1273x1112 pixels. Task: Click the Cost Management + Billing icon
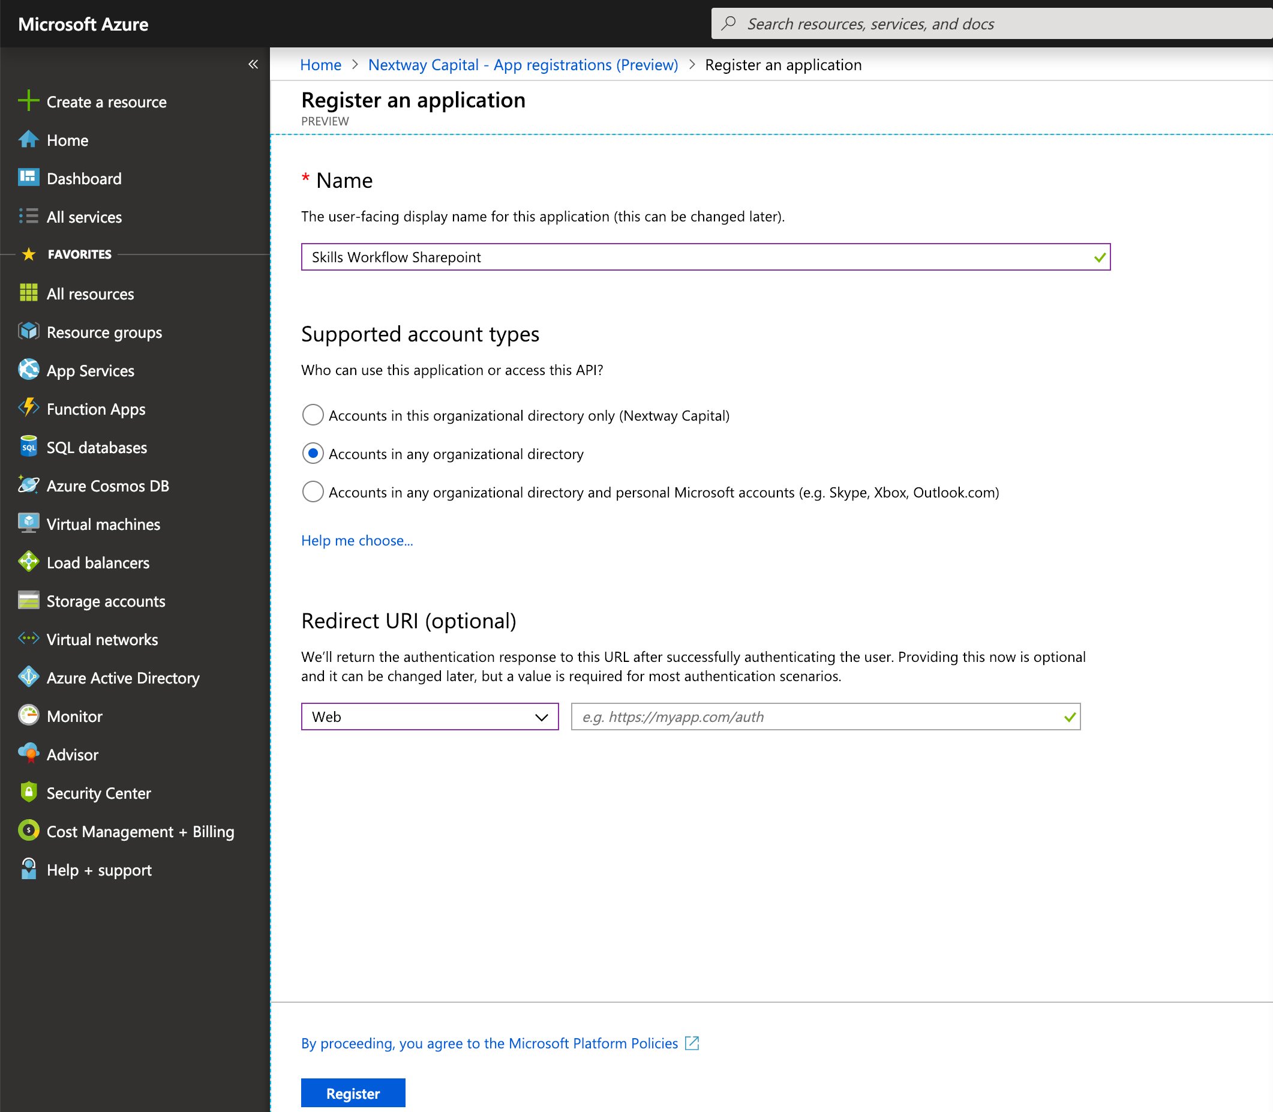[x=29, y=831]
